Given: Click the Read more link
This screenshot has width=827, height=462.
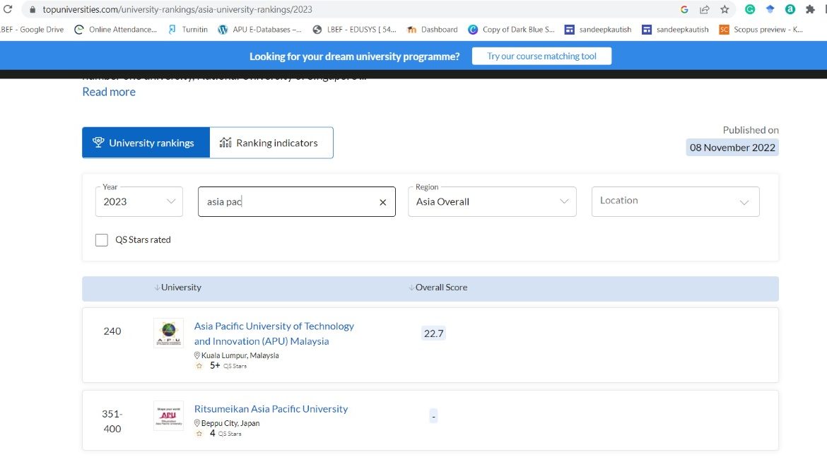Looking at the screenshot, I should [x=108, y=91].
